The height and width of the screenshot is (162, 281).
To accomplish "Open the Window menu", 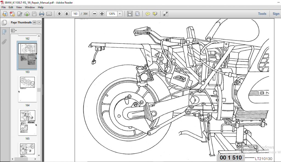I will tap(30, 7).
